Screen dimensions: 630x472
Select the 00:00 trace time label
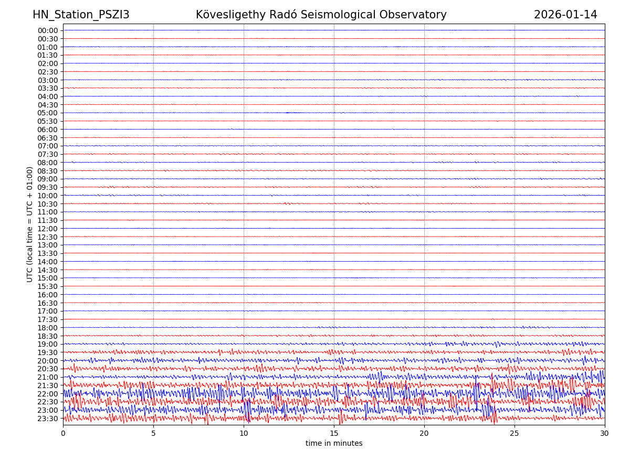[x=48, y=30]
